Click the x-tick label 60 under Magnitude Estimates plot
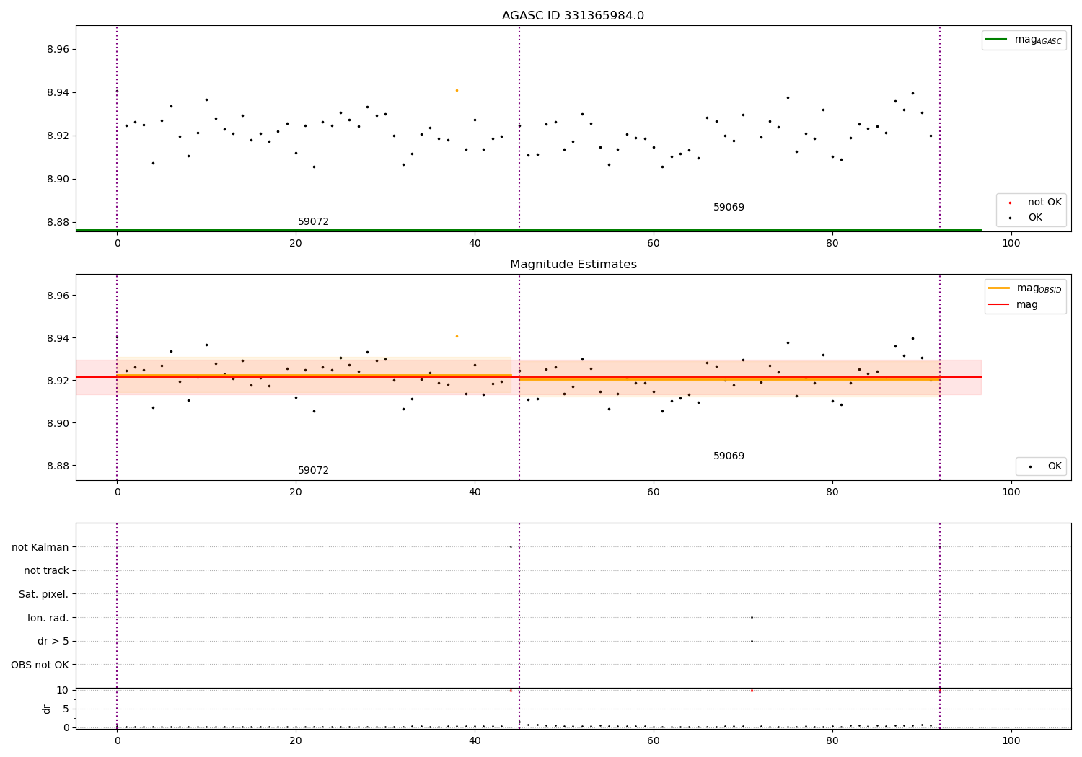 [x=654, y=492]
